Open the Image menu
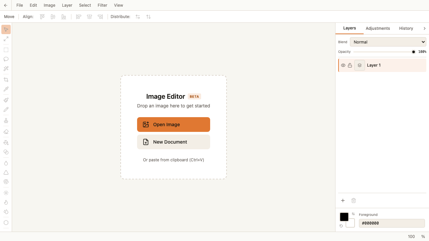 [50, 5]
